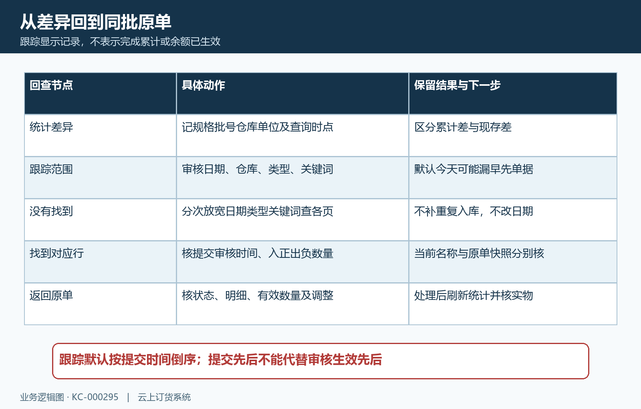Screen dimensions: 641x409
Task: Click the 找到对应行 row cell
Action: (x=101, y=262)
